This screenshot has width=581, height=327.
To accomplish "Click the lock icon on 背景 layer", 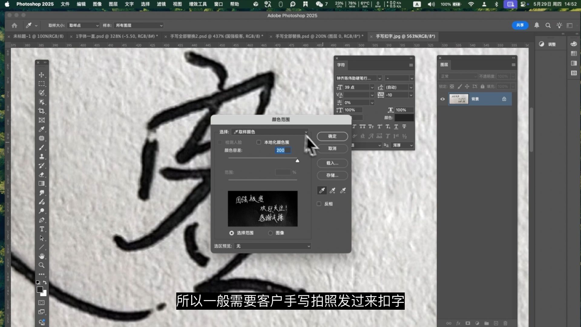I will click(x=504, y=99).
